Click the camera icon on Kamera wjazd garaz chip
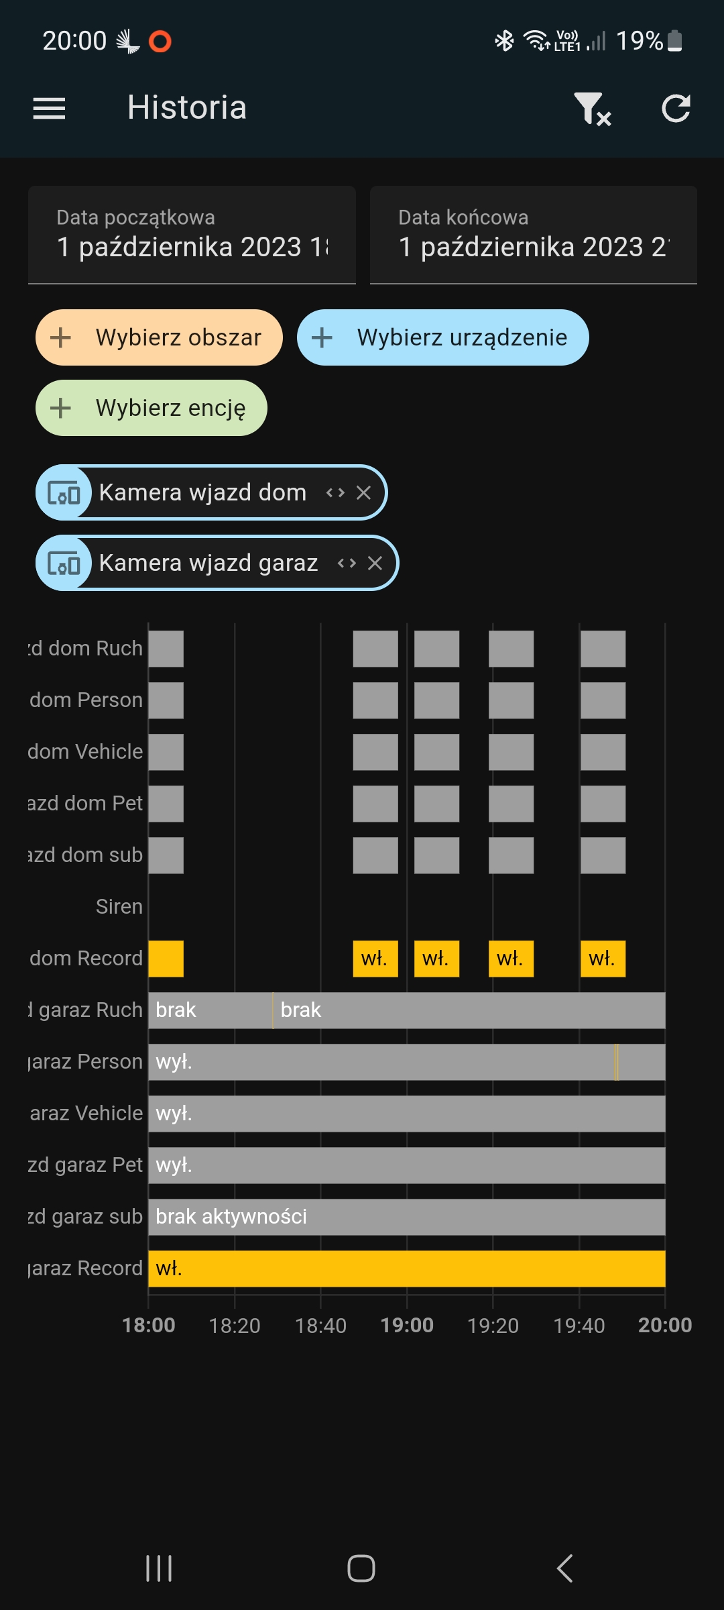The height and width of the screenshot is (1610, 724). click(x=64, y=563)
